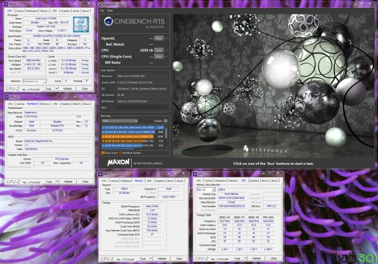Open Bench tab in the Mainboard CPU-Z window
Screen dimensions: 378x264
coord(77,104)
